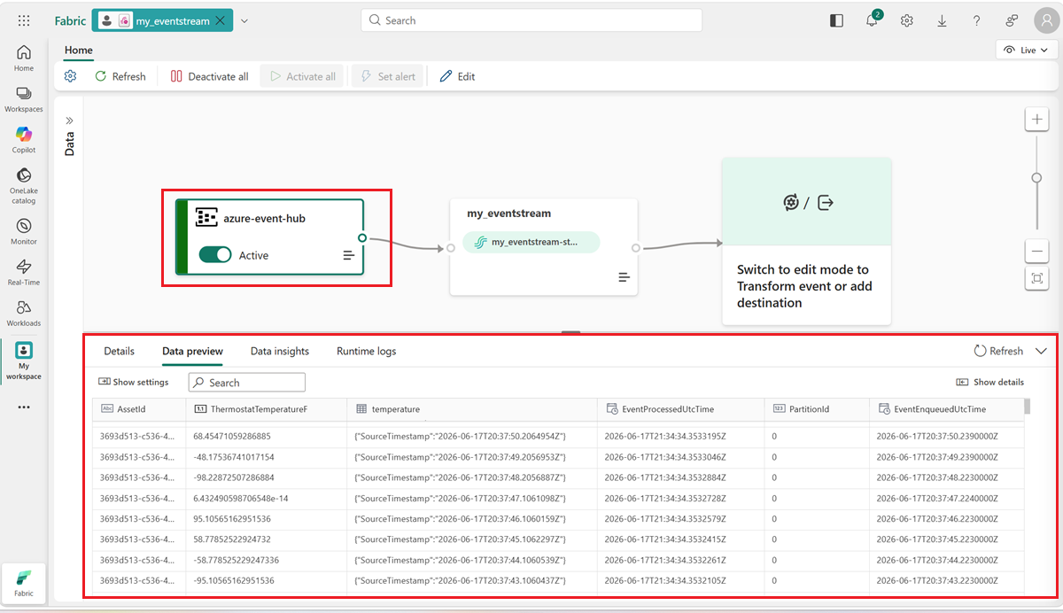The width and height of the screenshot is (1063, 613).
Task: Select the Home ribbon tab
Action: [x=79, y=50]
